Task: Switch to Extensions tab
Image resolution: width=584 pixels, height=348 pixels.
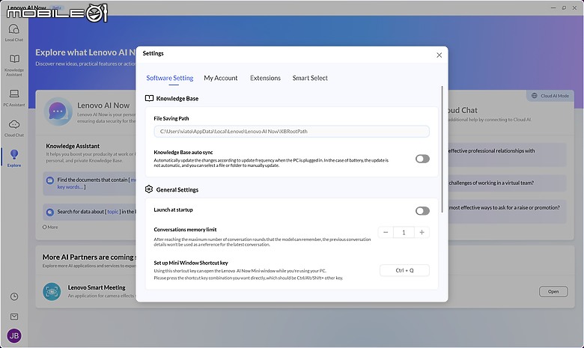Action: pyautogui.click(x=265, y=78)
